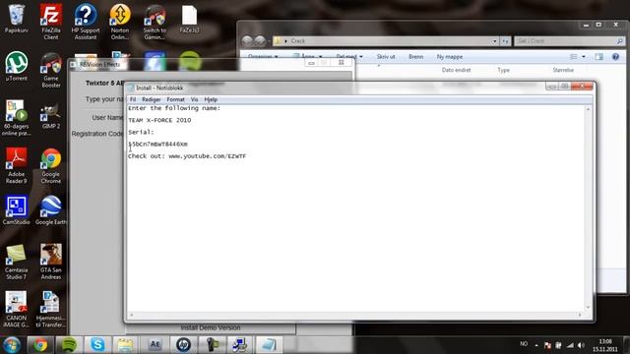Show hidden tray icons arrow
Screen dimensions: 630x354
[536, 345]
